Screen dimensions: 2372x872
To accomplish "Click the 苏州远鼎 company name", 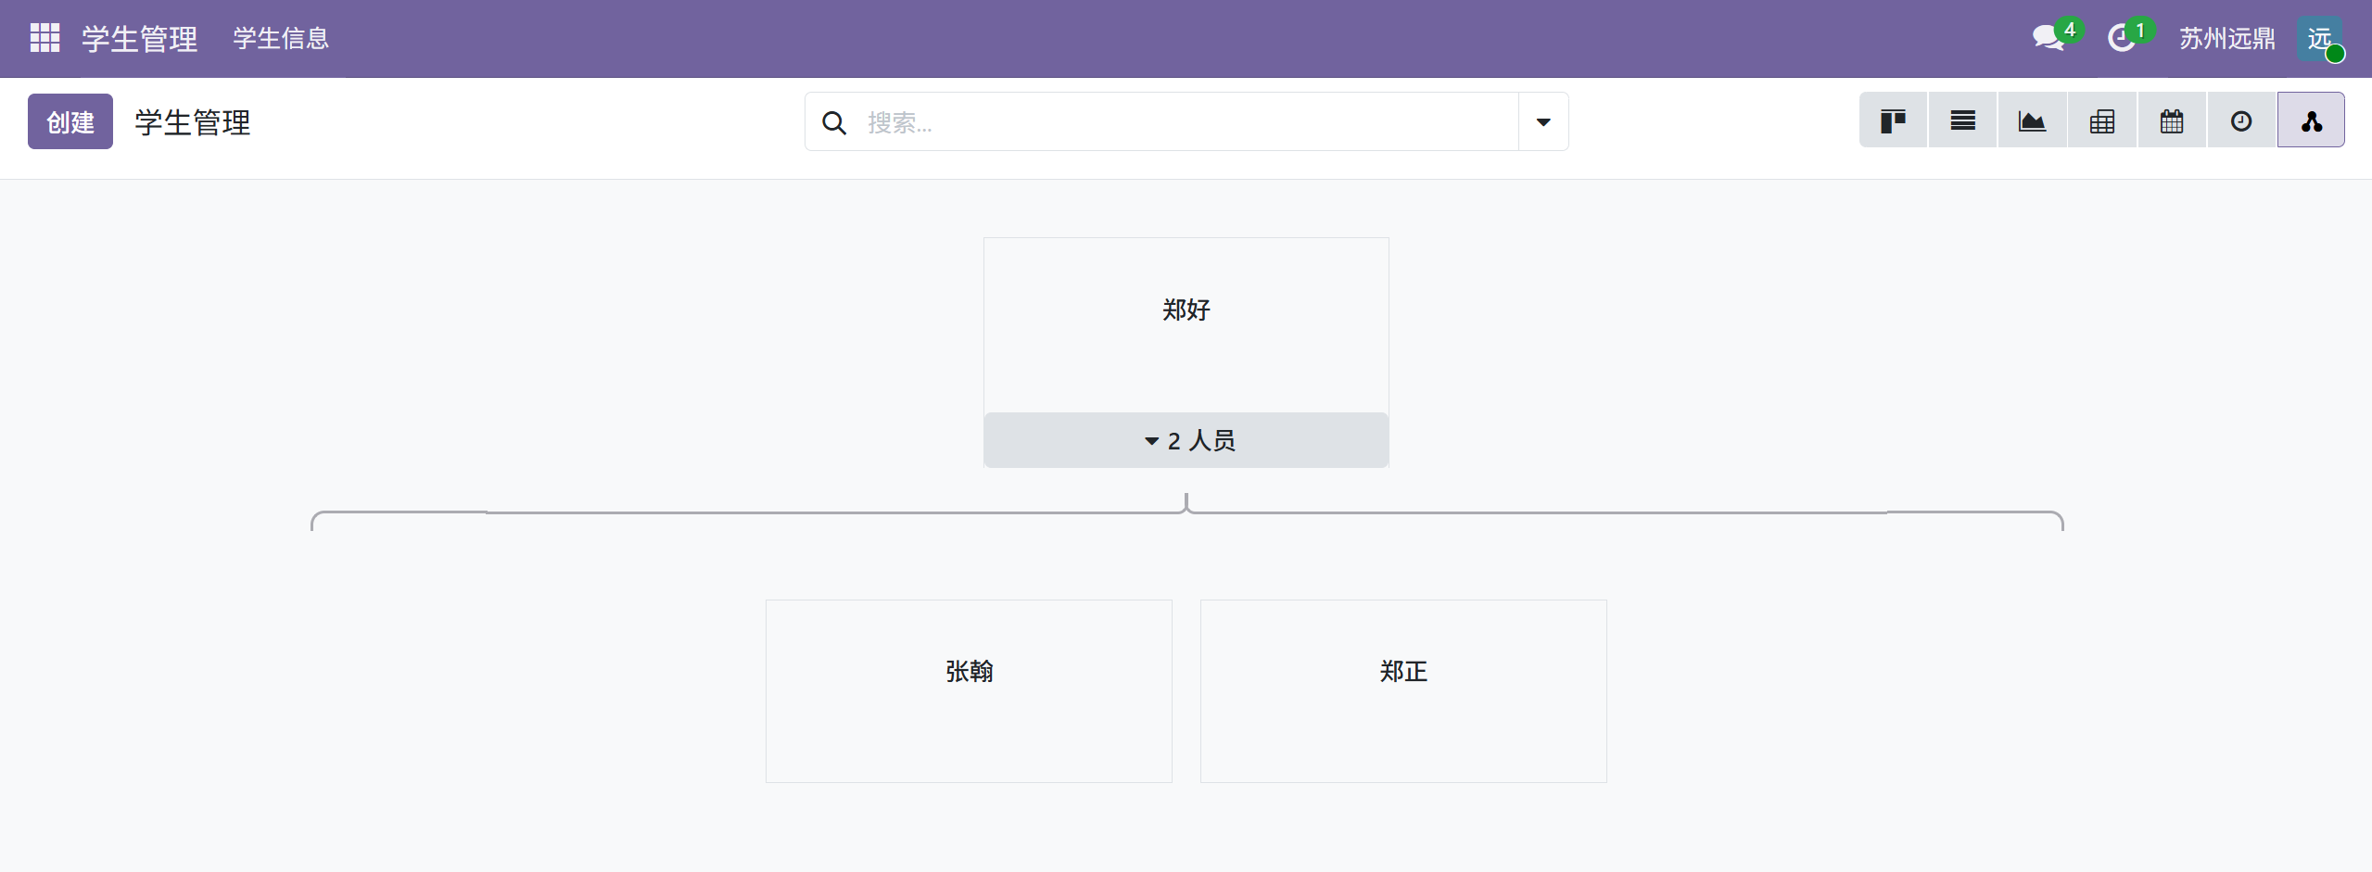I will click(x=2226, y=38).
